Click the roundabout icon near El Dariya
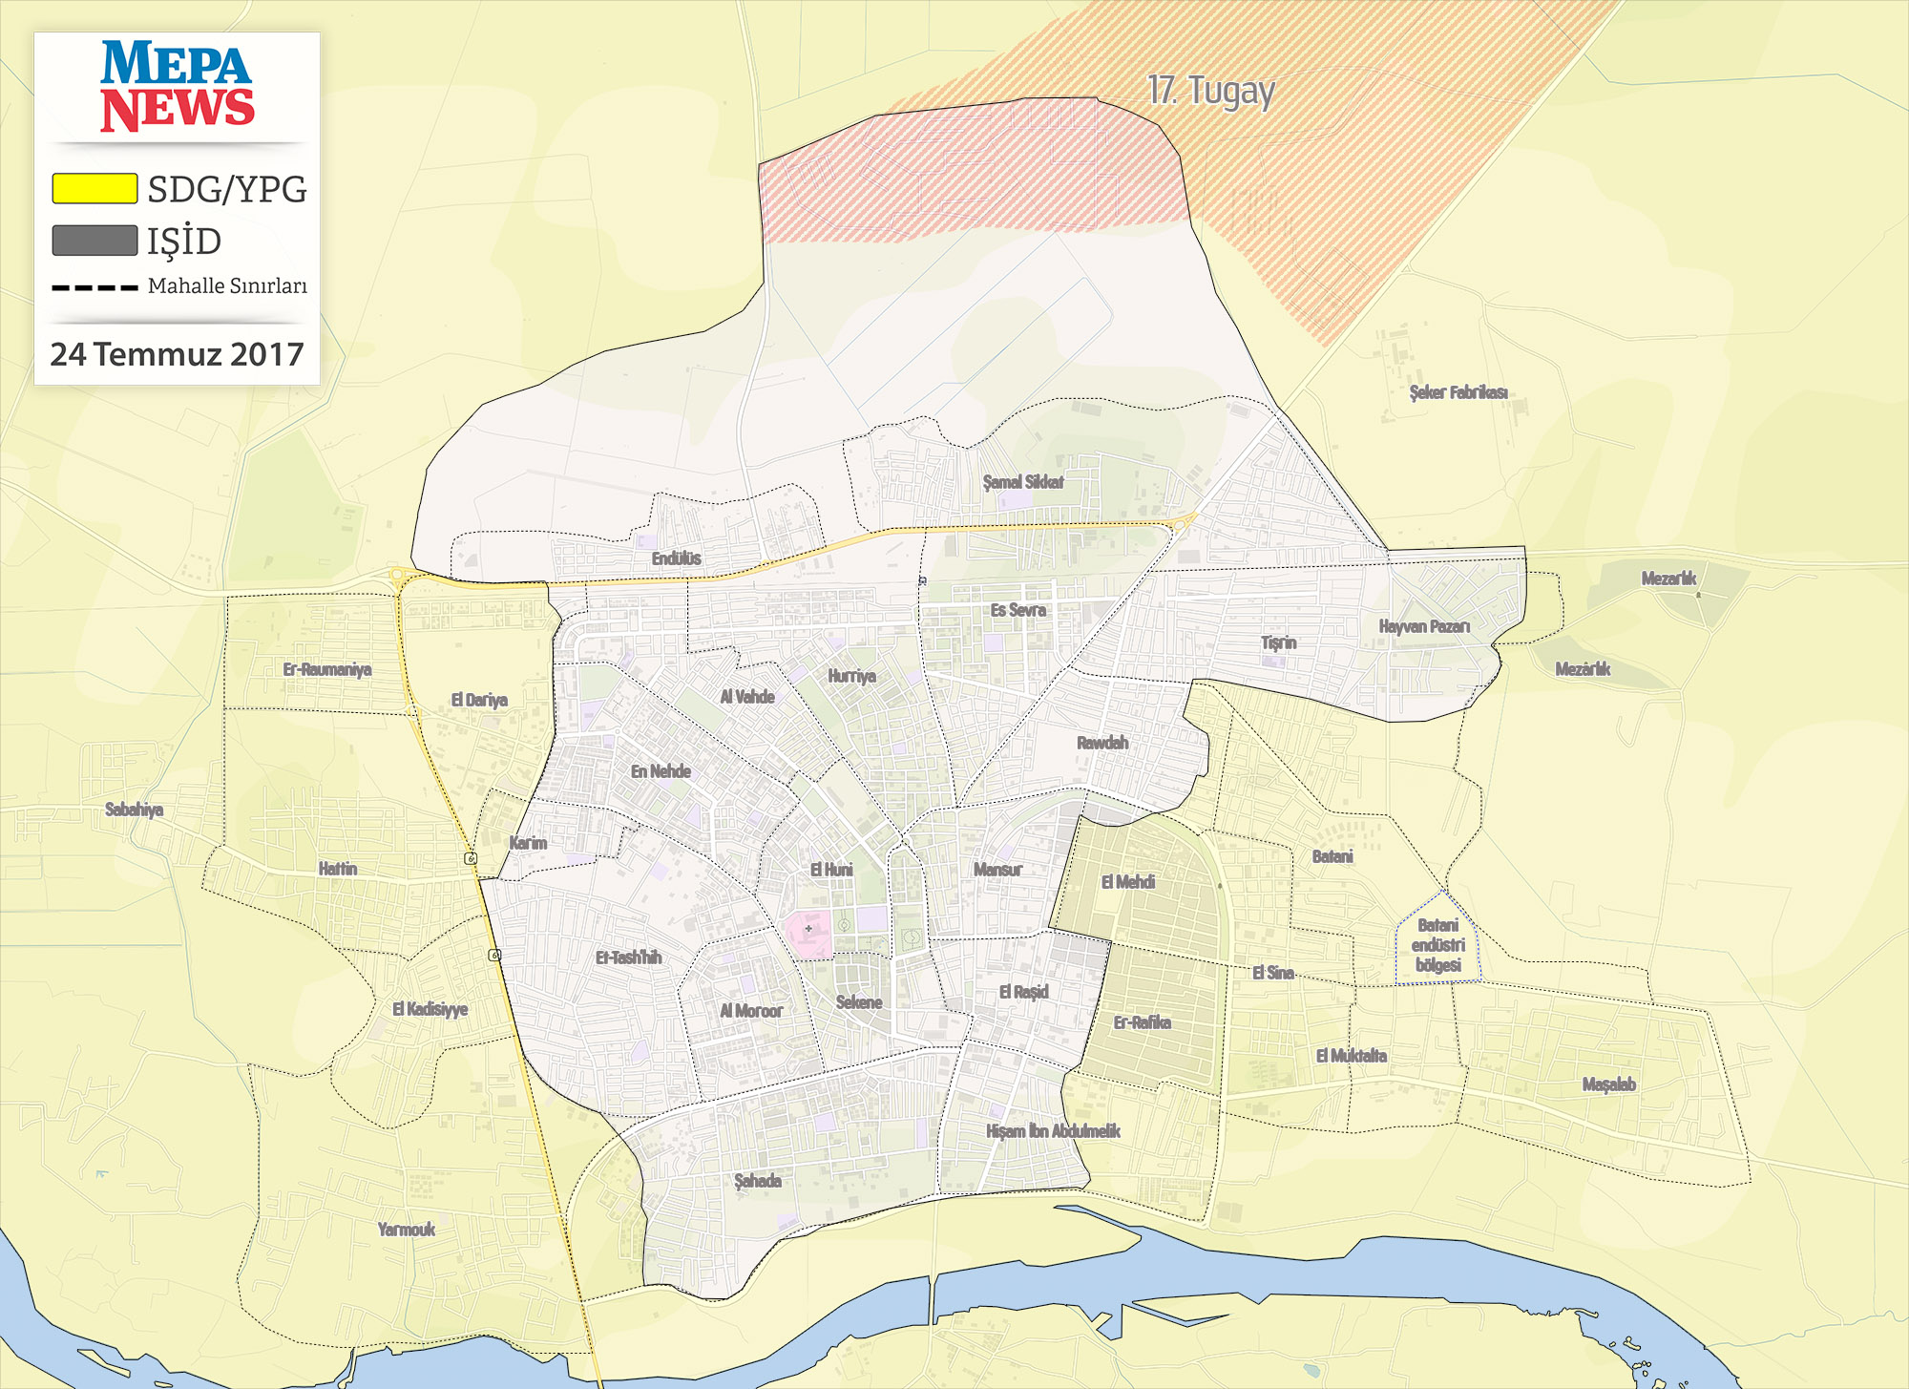The image size is (1909, 1389). click(397, 575)
